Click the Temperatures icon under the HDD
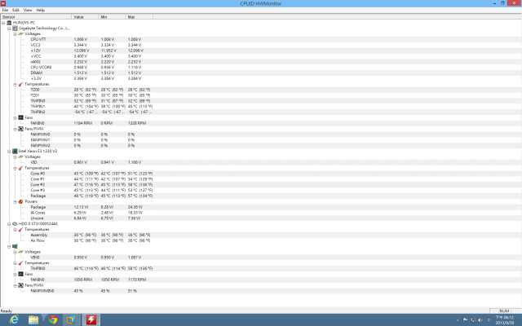This screenshot has height=326, width=522. (x=20, y=230)
